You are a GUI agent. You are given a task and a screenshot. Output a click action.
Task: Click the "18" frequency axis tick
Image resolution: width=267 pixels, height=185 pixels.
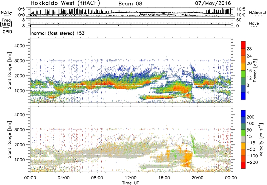click(22, 20)
